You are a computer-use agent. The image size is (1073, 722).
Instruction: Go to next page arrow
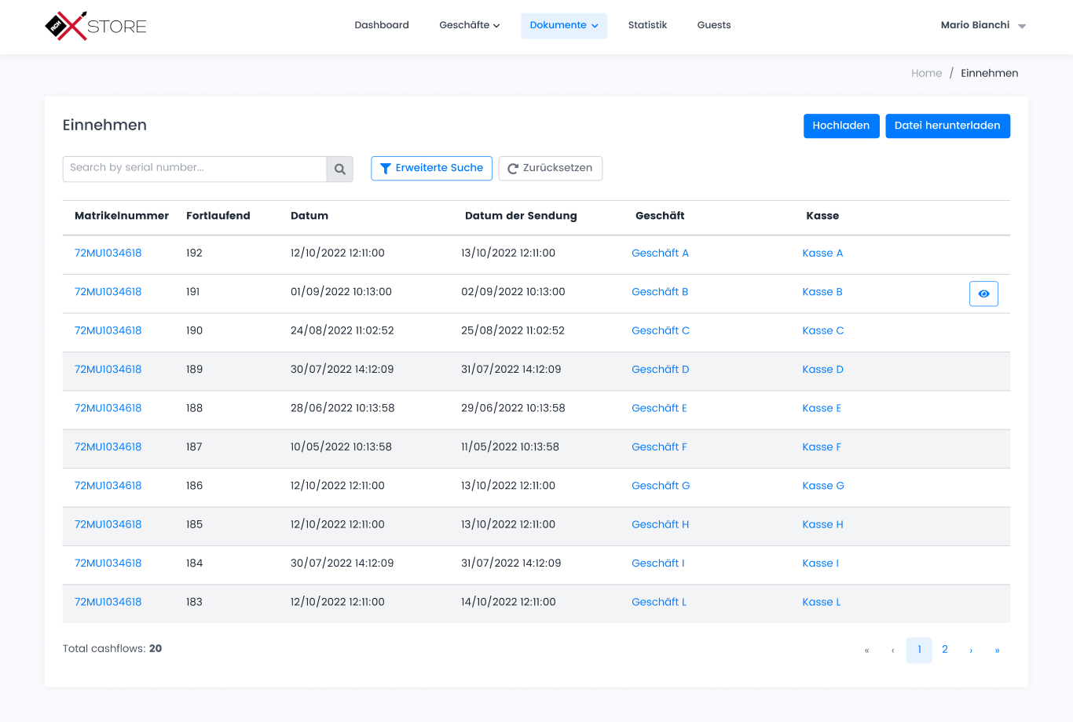(971, 651)
